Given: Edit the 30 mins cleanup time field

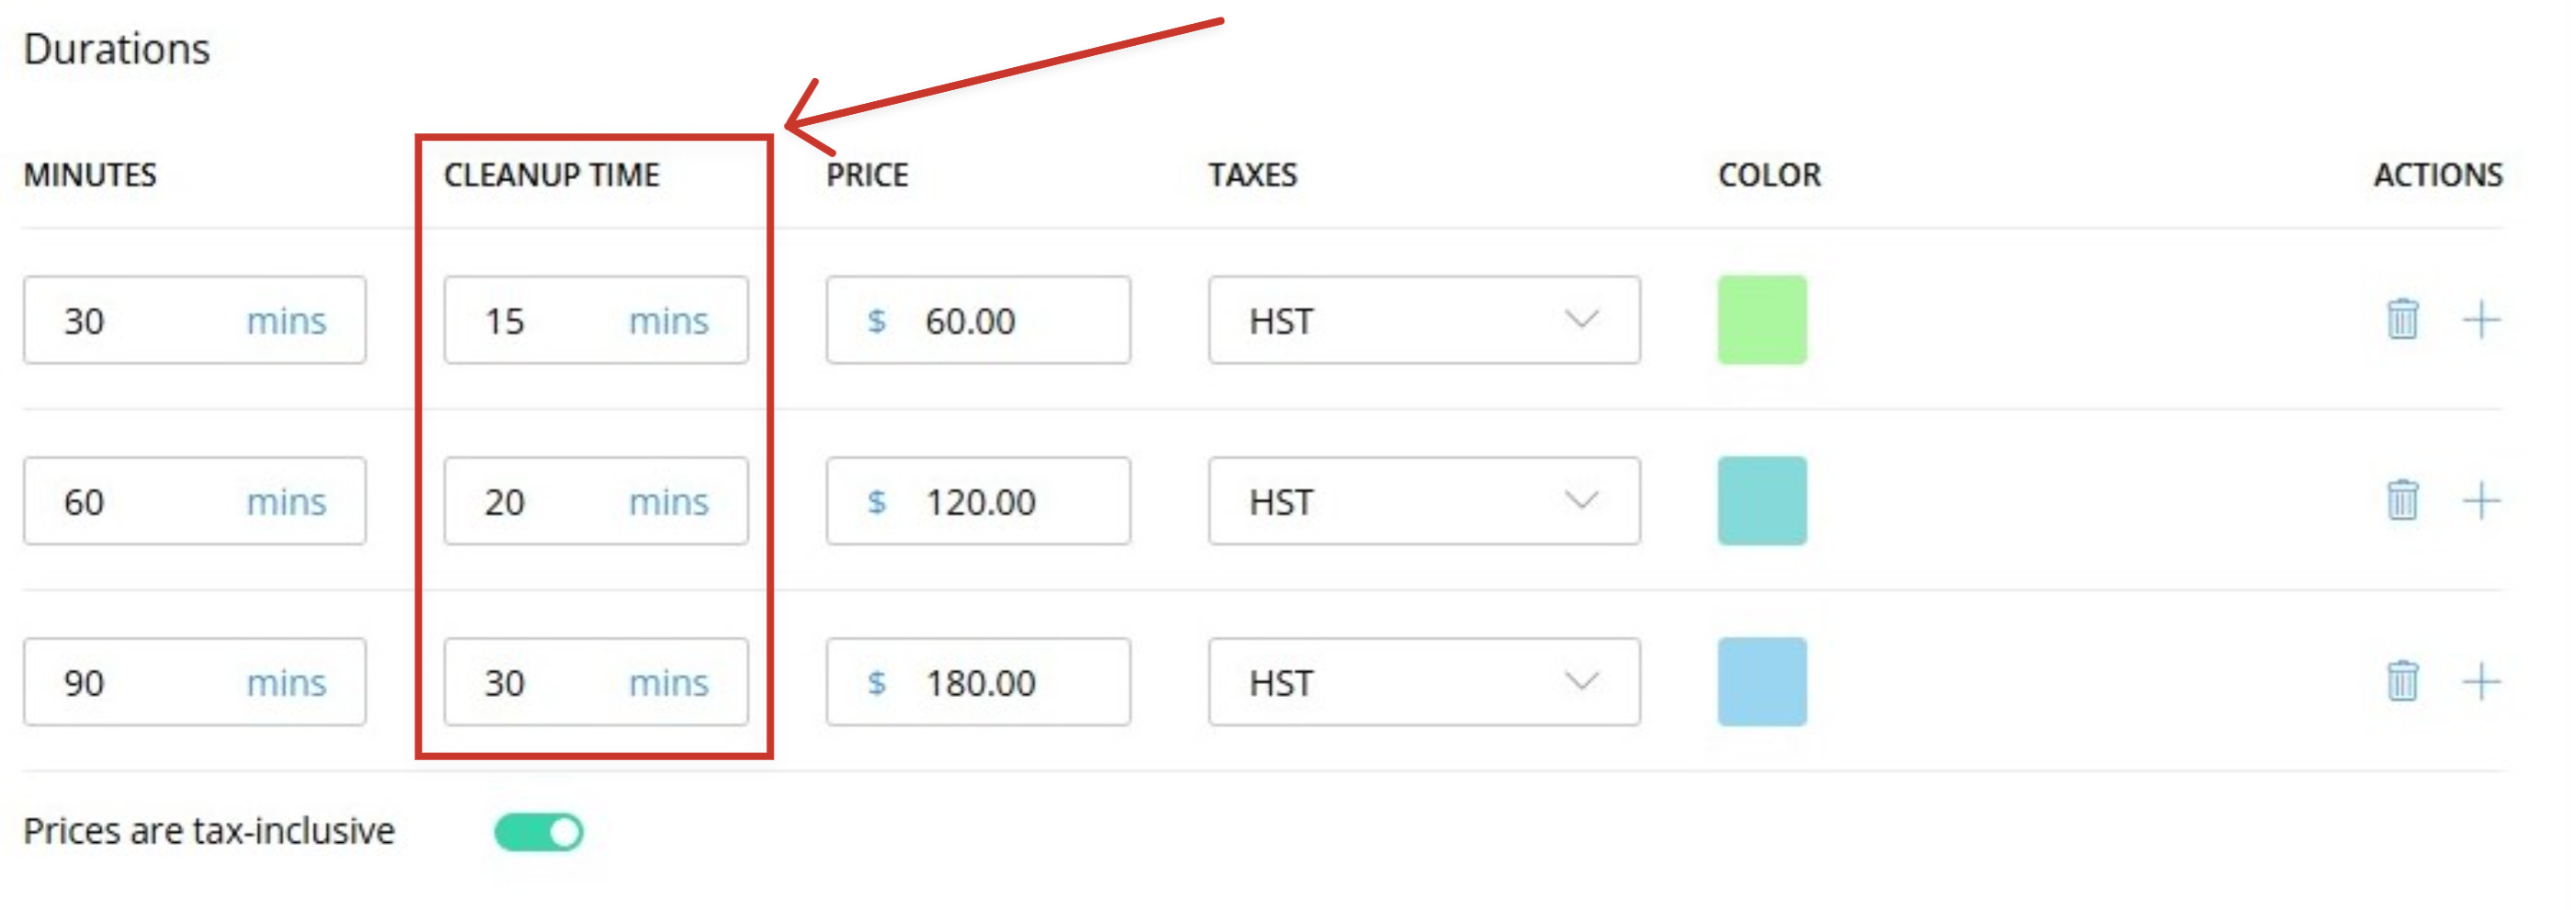Looking at the screenshot, I should (596, 682).
